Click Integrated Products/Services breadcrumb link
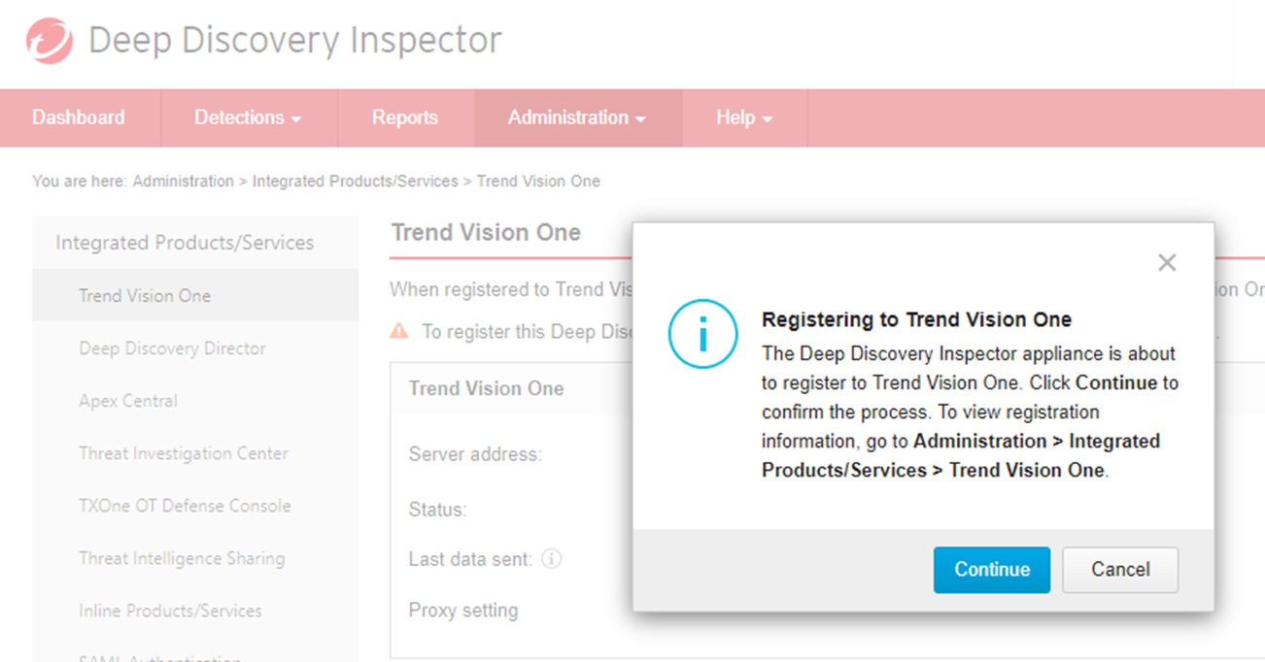The image size is (1265, 662). (355, 182)
